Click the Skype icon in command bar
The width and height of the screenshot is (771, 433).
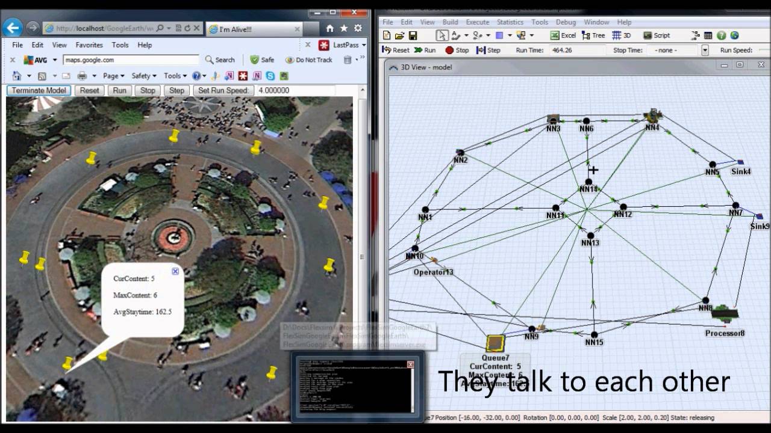270,76
